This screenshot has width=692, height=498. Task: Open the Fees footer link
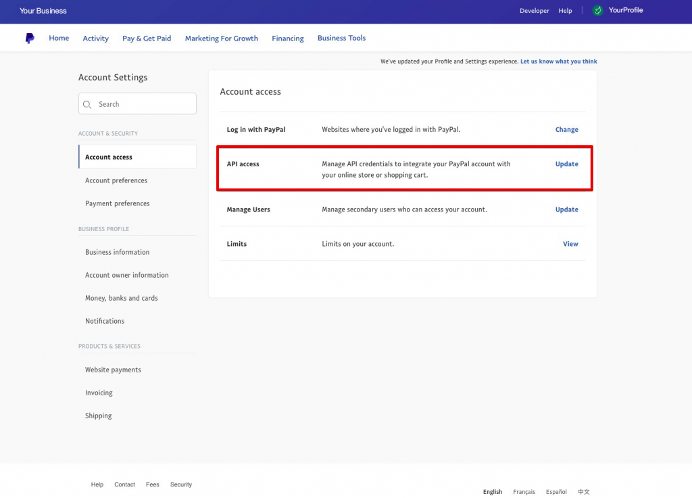point(153,484)
